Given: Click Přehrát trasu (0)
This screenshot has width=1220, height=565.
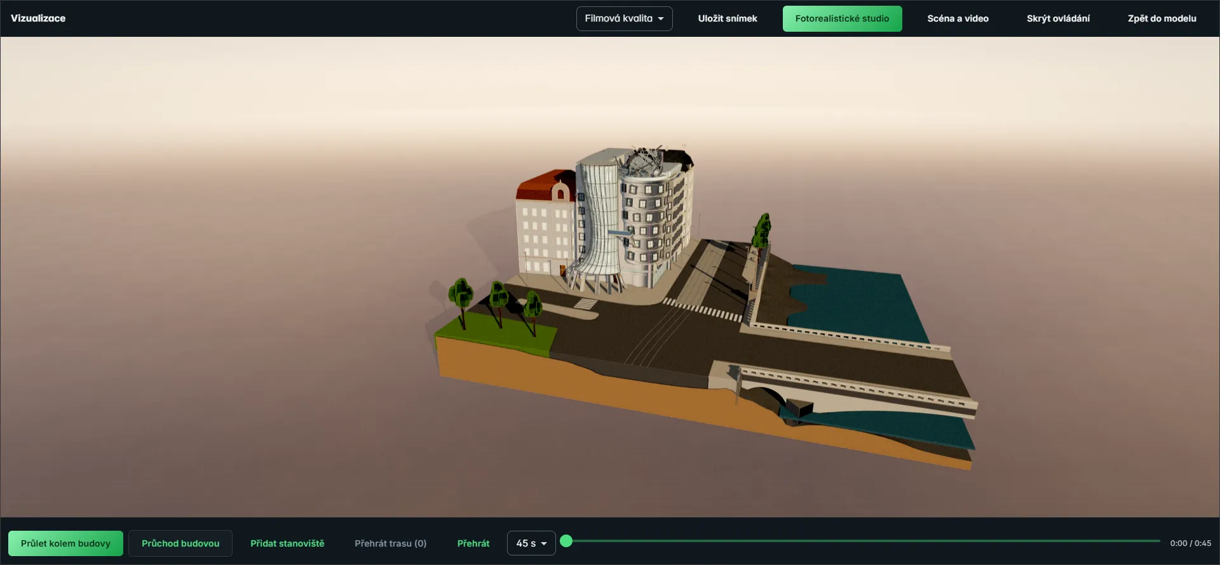Looking at the screenshot, I should coord(390,543).
